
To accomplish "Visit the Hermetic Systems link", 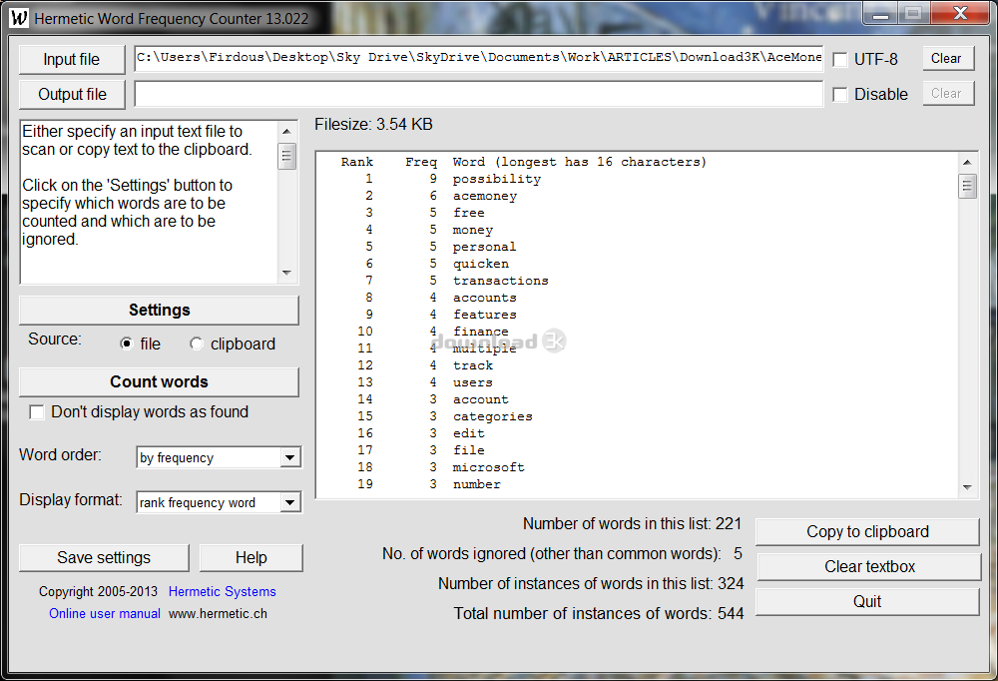I will pos(222,591).
